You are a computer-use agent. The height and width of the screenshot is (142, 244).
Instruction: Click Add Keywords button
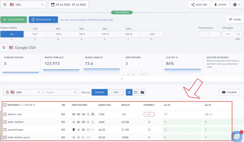coord(14,20)
